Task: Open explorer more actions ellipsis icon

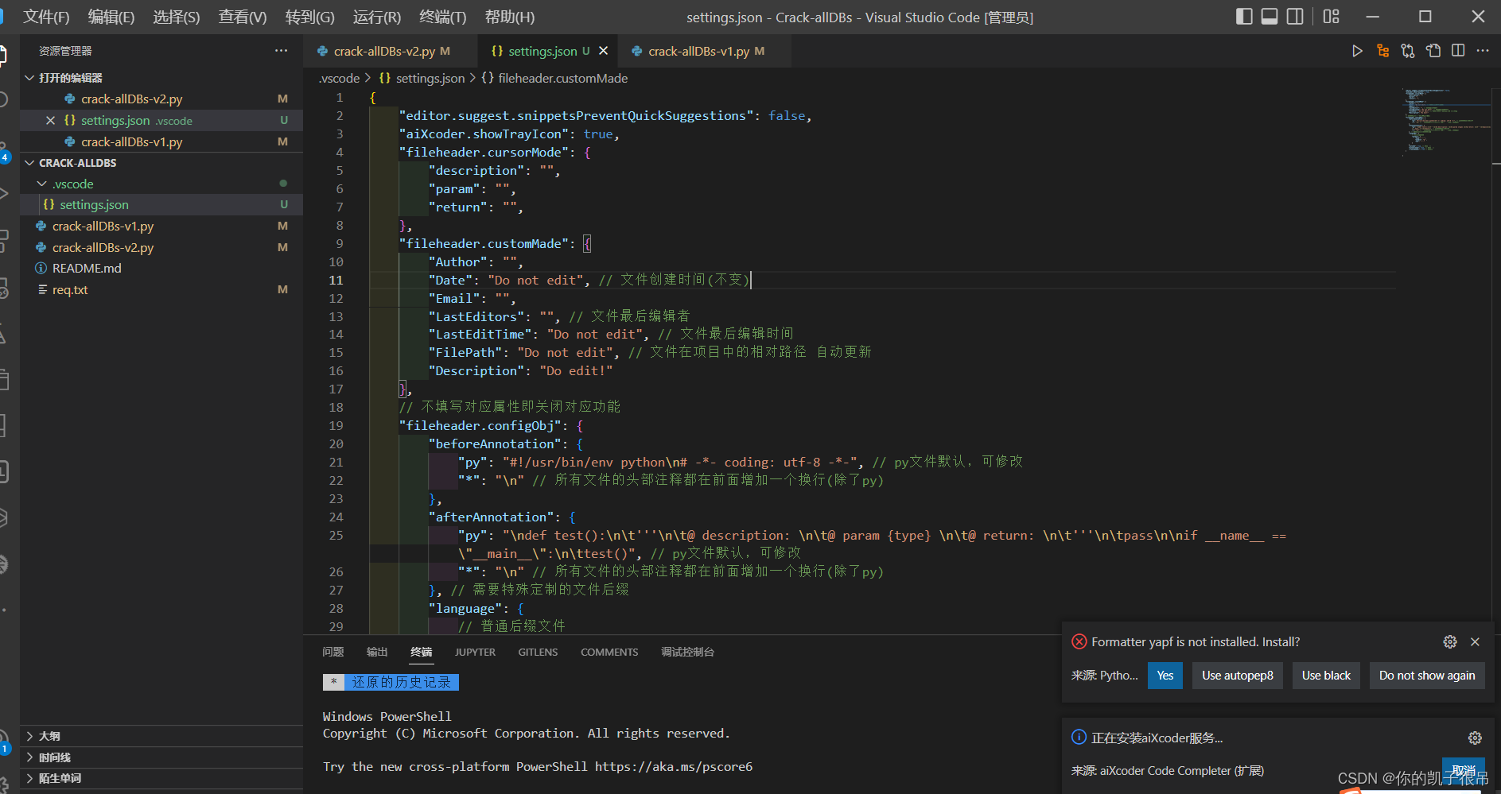Action: click(281, 50)
